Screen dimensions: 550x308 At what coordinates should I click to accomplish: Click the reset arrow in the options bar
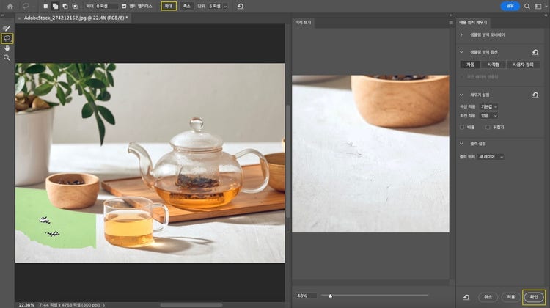point(241,6)
